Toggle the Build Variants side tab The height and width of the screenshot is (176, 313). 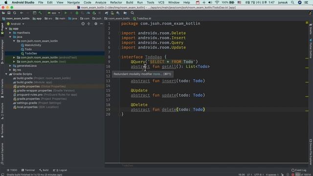(x=2, y=88)
